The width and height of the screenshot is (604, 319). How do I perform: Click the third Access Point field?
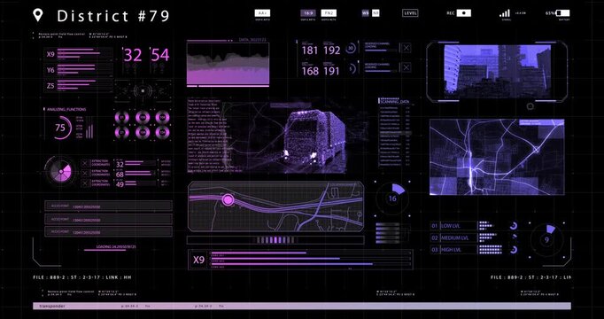coord(108,231)
